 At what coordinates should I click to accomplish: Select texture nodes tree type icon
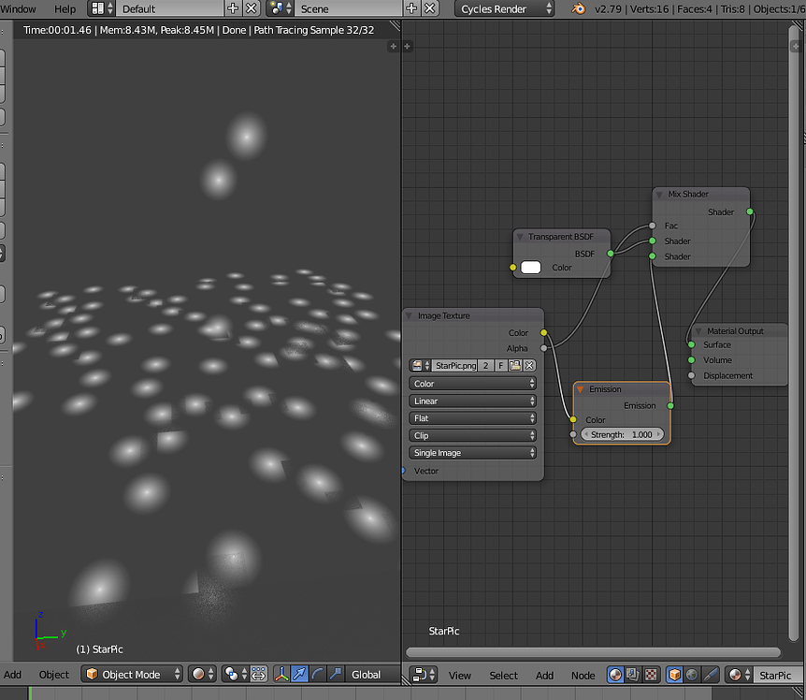tap(651, 675)
